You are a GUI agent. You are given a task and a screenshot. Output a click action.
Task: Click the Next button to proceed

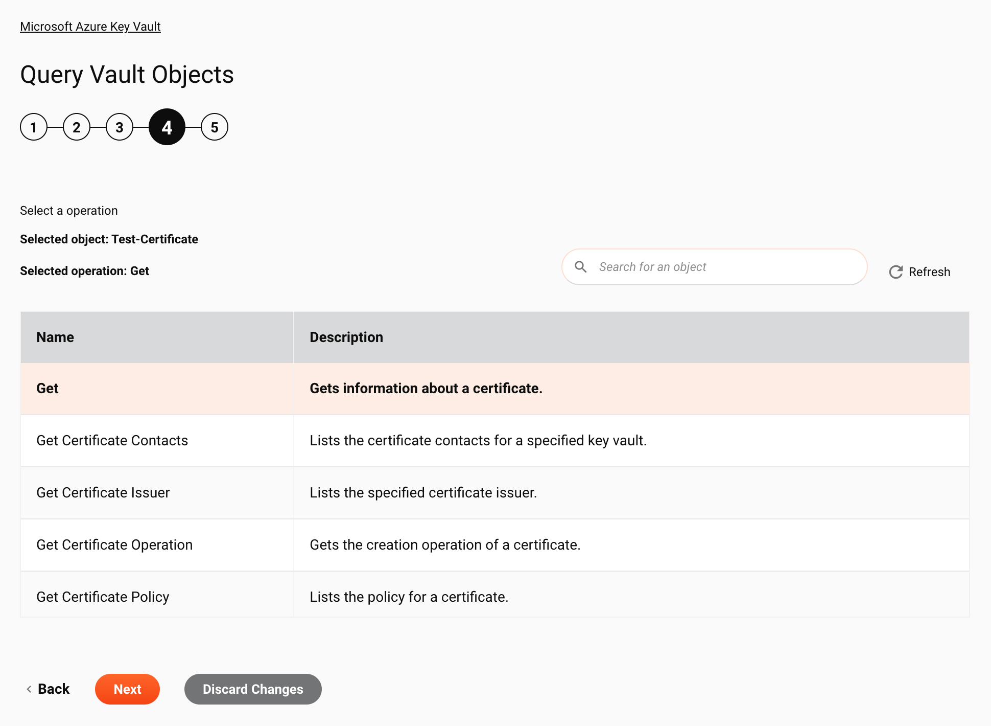[127, 689]
